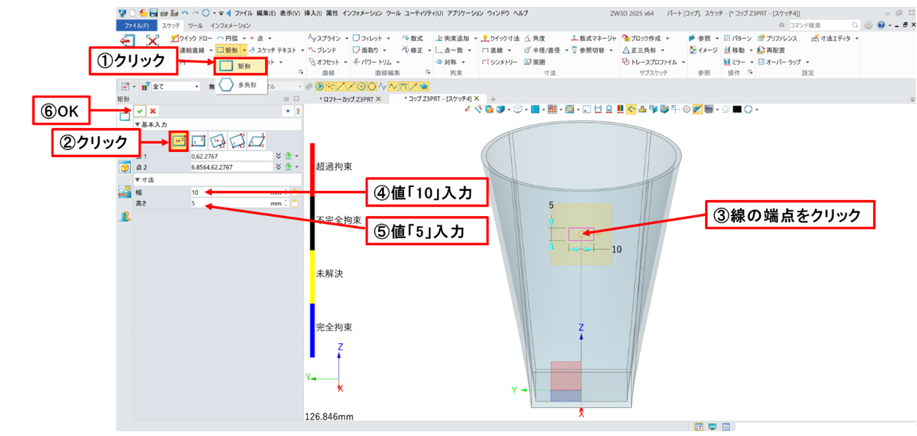Open the ファイル(F) ribbon tab

[136, 25]
